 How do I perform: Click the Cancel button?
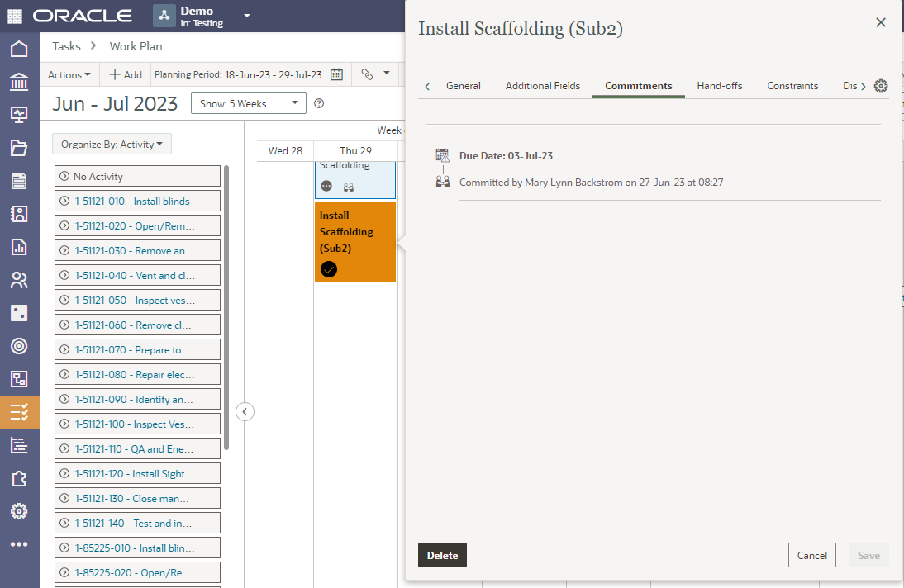pos(811,555)
